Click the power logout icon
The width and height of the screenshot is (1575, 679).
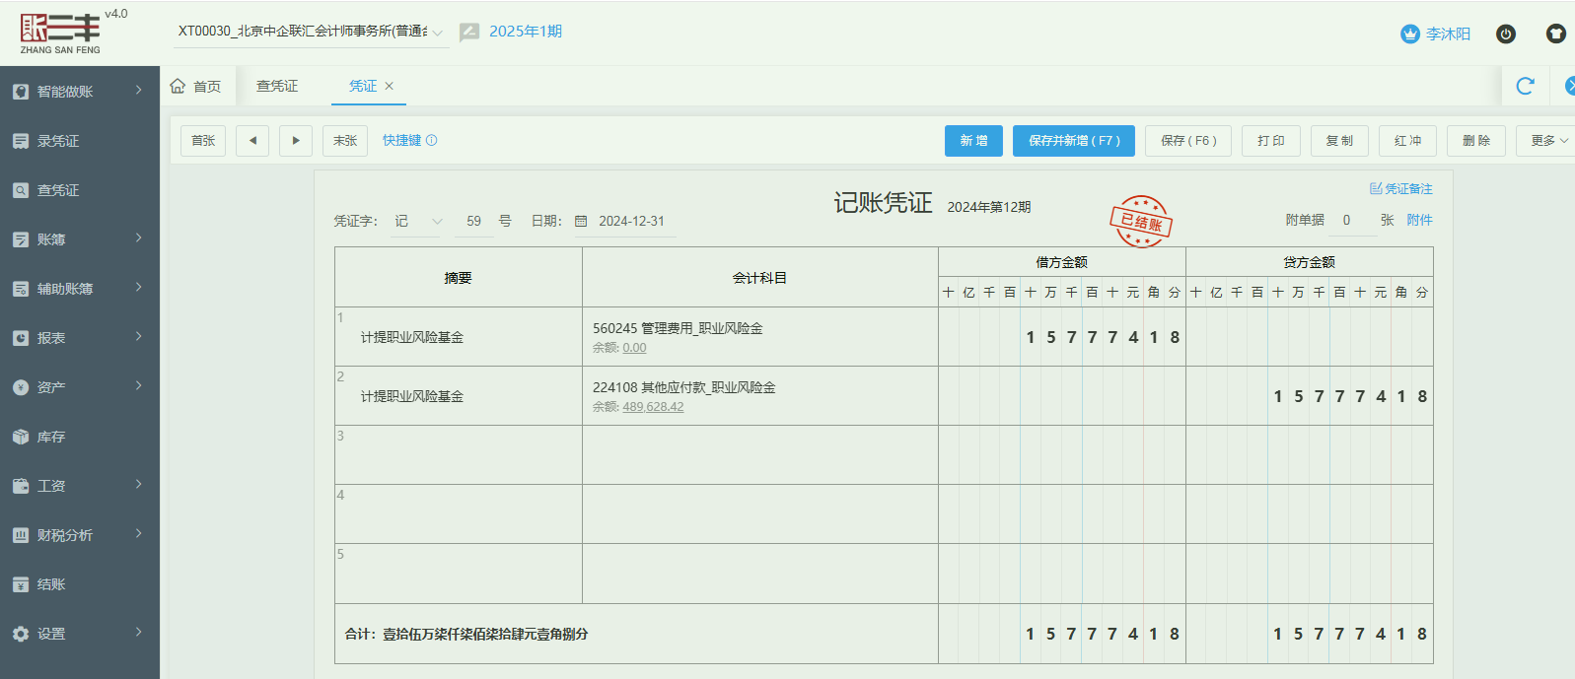pyautogui.click(x=1506, y=34)
